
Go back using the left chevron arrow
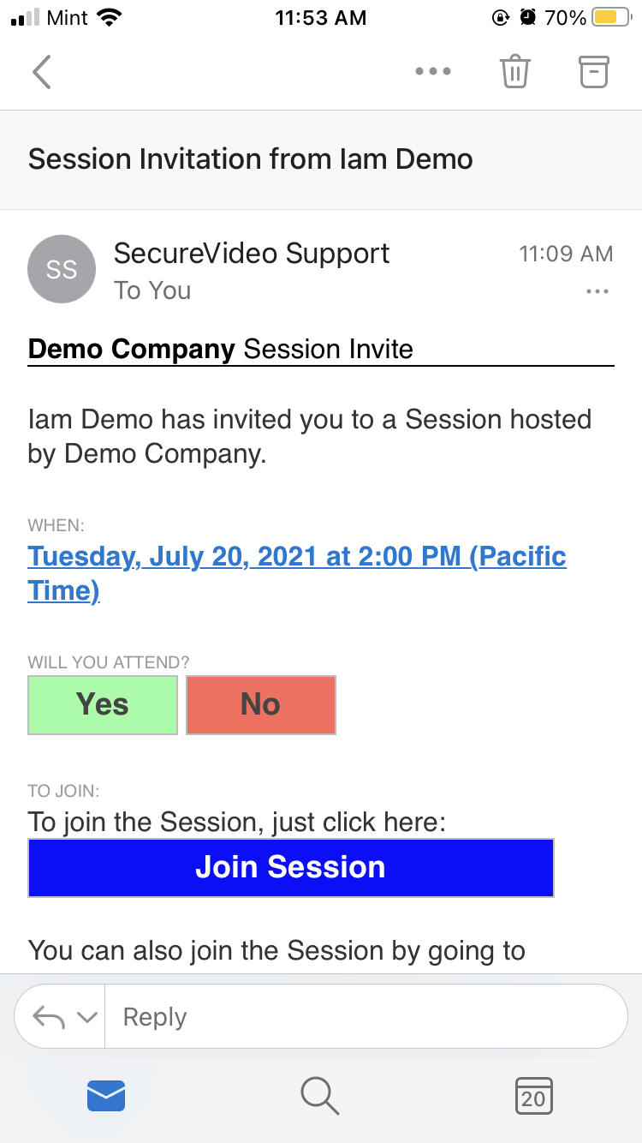tap(41, 72)
